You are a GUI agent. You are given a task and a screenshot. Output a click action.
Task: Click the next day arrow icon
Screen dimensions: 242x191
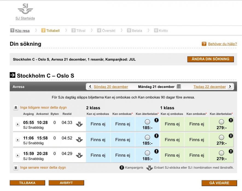tap(230, 87)
